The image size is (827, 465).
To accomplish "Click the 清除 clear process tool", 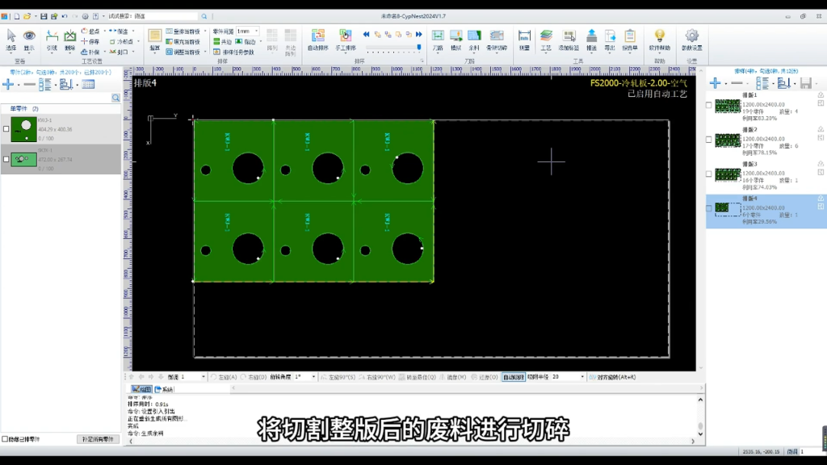I will click(69, 40).
